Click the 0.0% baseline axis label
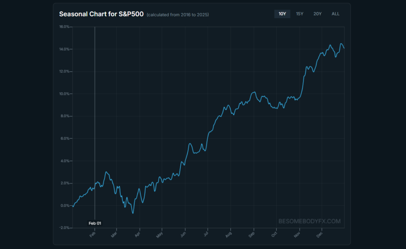Image resolution: width=406 pixels, height=249 pixels. [x=65, y=205]
